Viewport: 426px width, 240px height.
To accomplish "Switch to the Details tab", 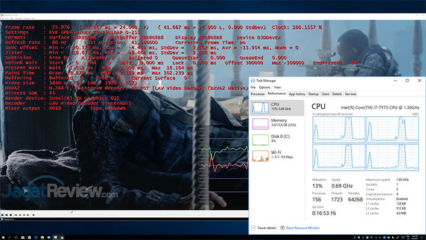I will 337,94.
